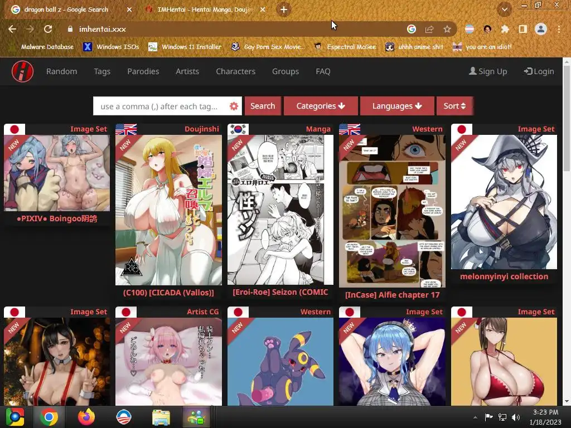Click the volume speaker tray icon
The width and height of the screenshot is (571, 428).
point(516,417)
